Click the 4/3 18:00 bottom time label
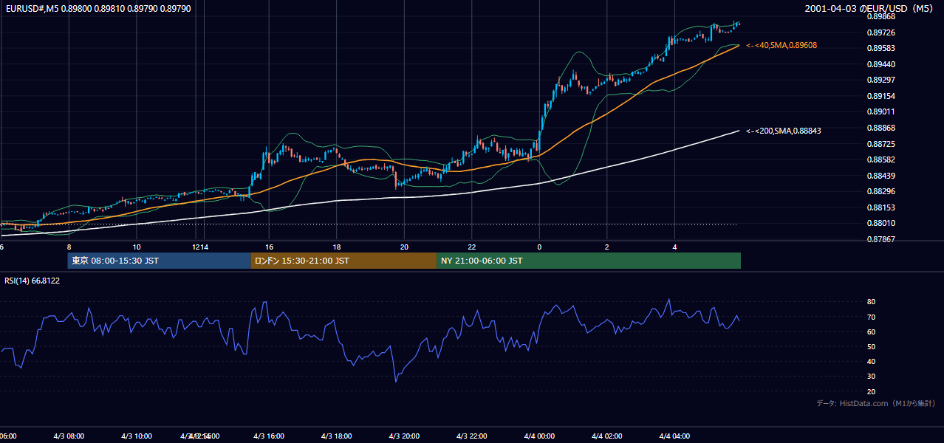This screenshot has height=443, width=944. 336,436
